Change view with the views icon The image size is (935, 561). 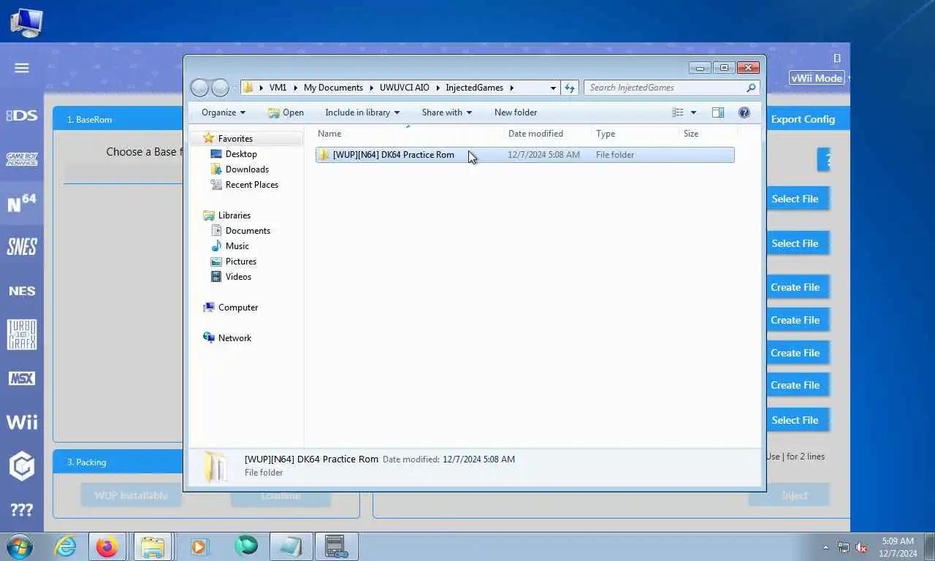pos(678,112)
